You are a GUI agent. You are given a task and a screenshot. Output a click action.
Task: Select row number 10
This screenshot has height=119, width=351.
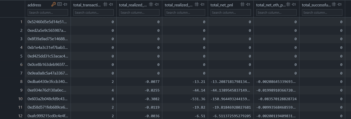[21, 99]
